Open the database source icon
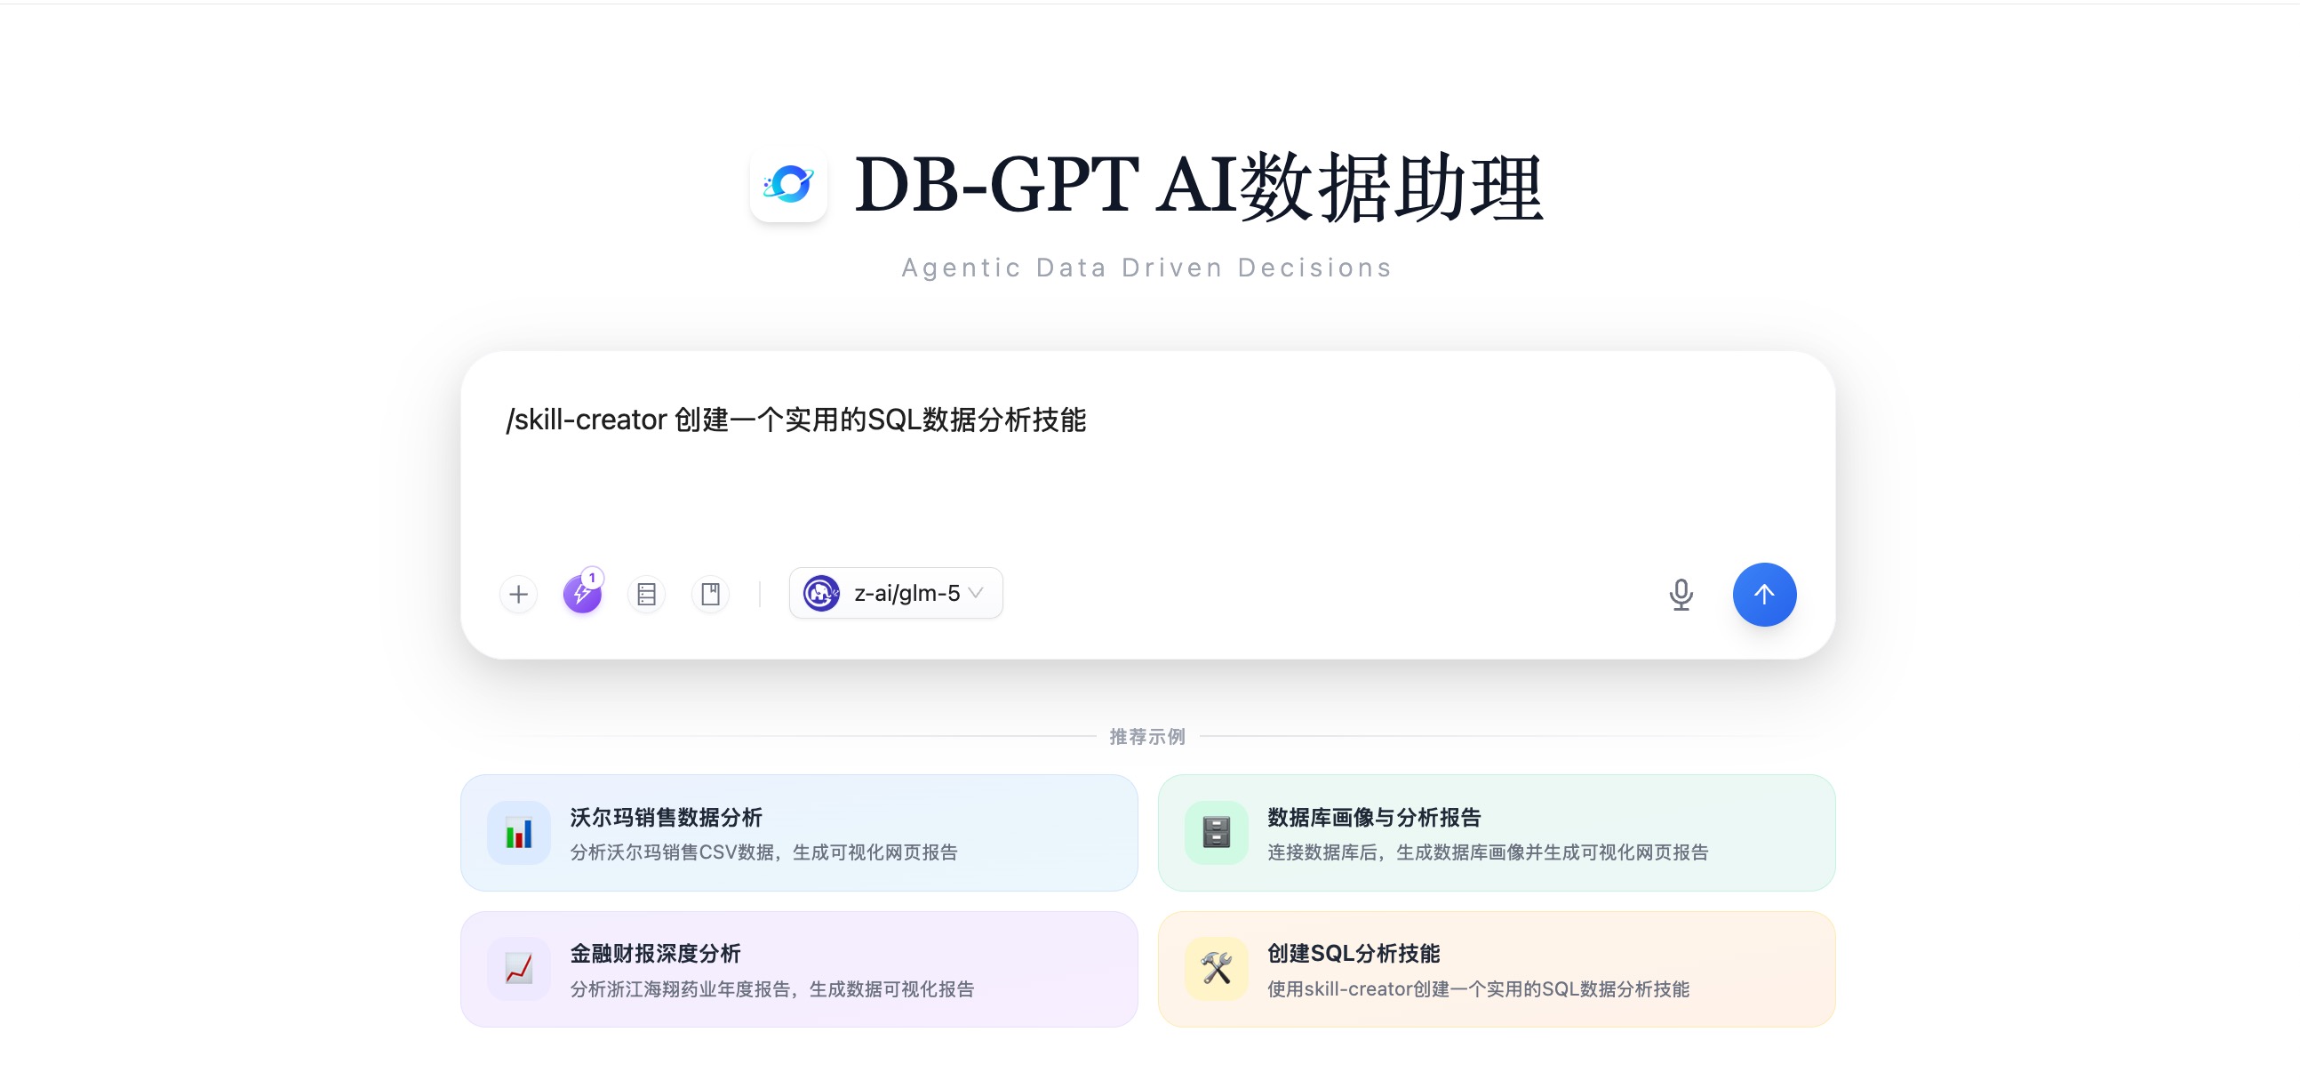Viewport: 2300px width, 1088px height. [x=646, y=594]
